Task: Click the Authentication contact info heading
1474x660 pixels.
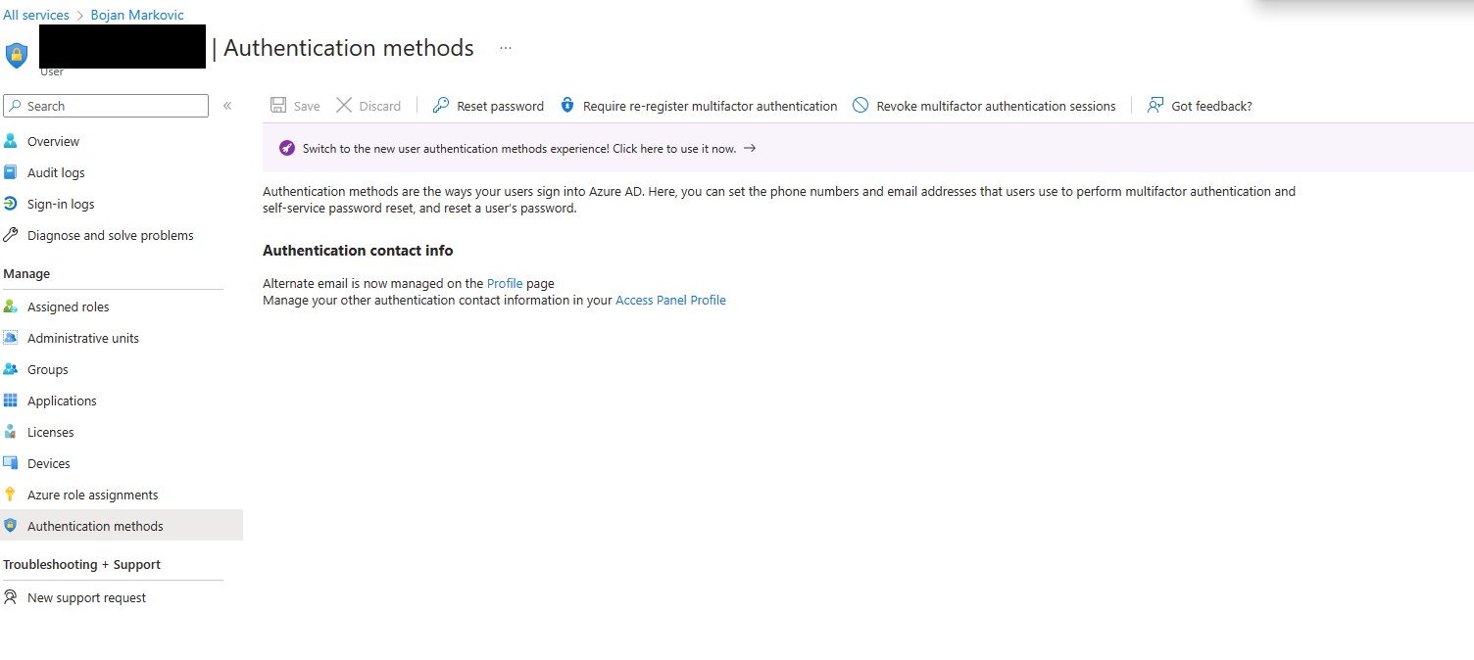Action: [358, 251]
